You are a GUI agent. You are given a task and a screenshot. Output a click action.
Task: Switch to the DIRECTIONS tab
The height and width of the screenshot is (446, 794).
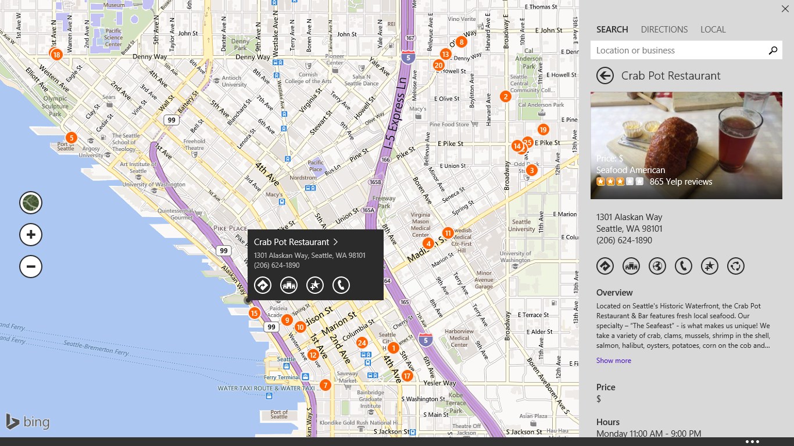point(664,29)
